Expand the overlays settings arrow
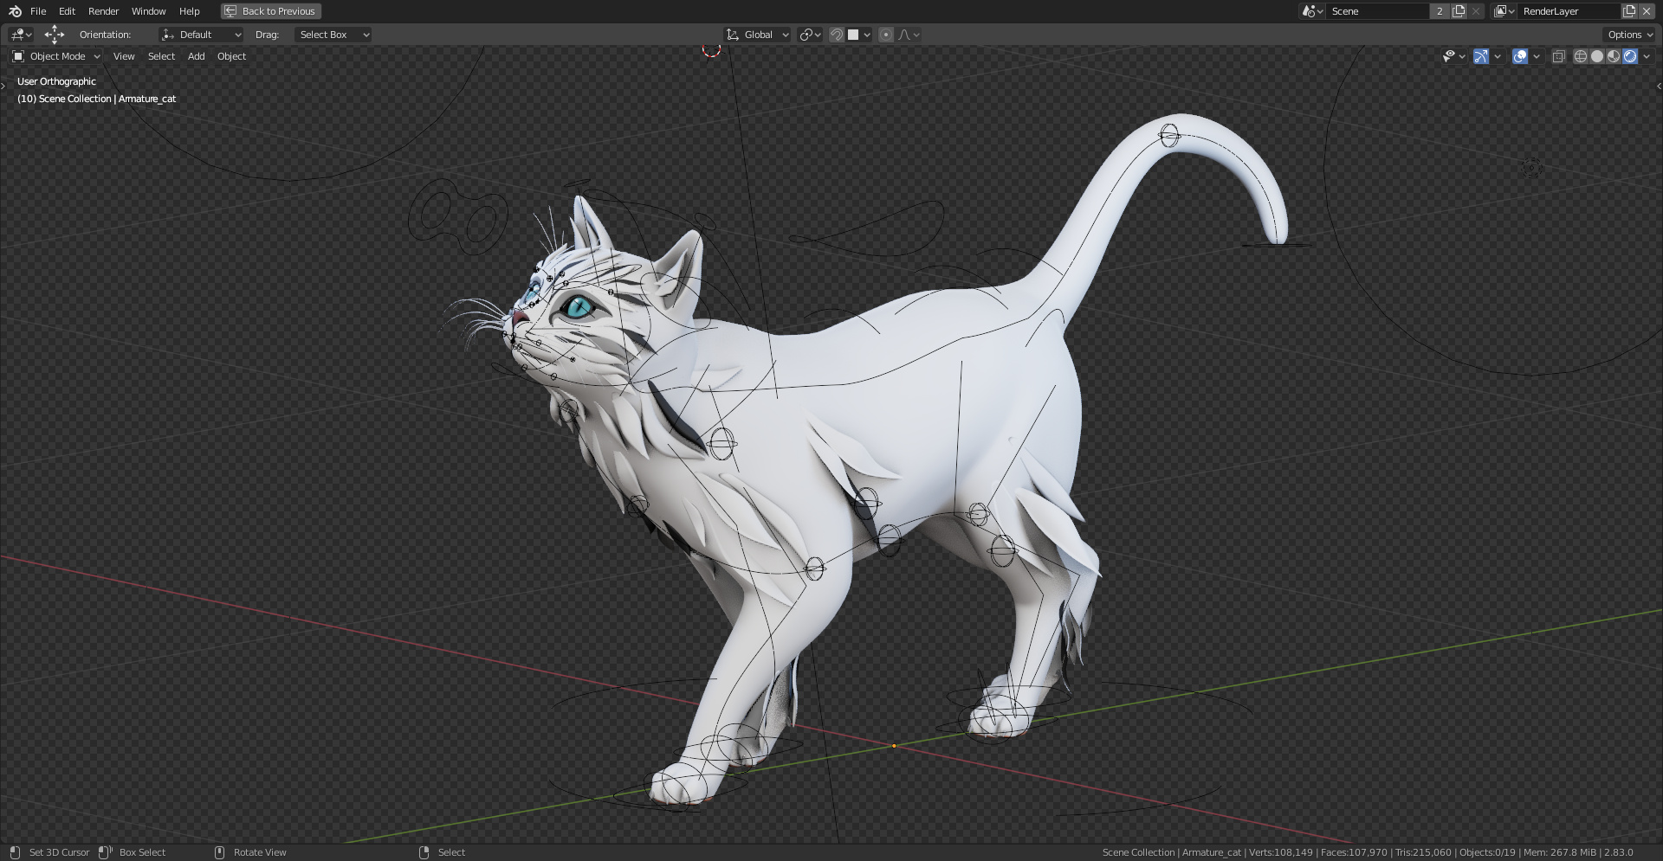 pyautogui.click(x=1537, y=56)
